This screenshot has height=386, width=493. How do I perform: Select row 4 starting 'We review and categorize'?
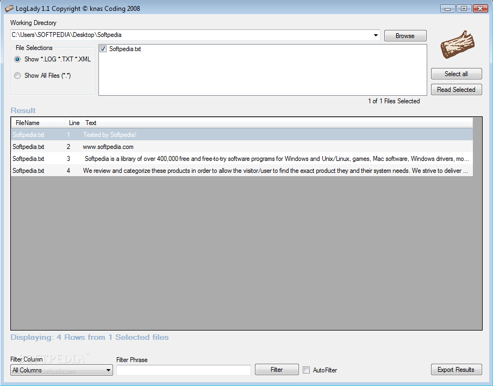tap(242, 171)
